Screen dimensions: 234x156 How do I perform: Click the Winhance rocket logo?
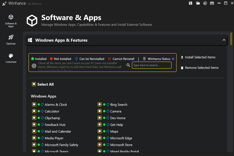(x=4, y=4)
